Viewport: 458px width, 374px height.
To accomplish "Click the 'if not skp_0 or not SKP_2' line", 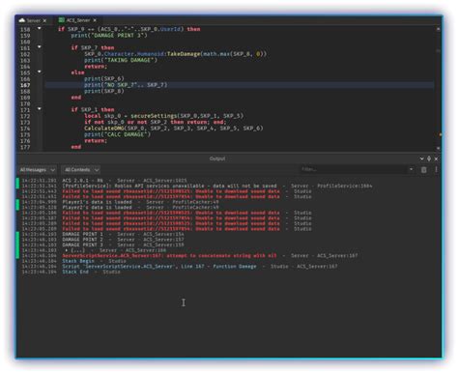I will (x=156, y=122).
